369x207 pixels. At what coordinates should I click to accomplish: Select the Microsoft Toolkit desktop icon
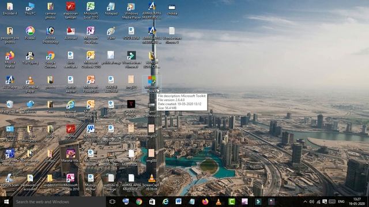pyautogui.click(x=152, y=84)
